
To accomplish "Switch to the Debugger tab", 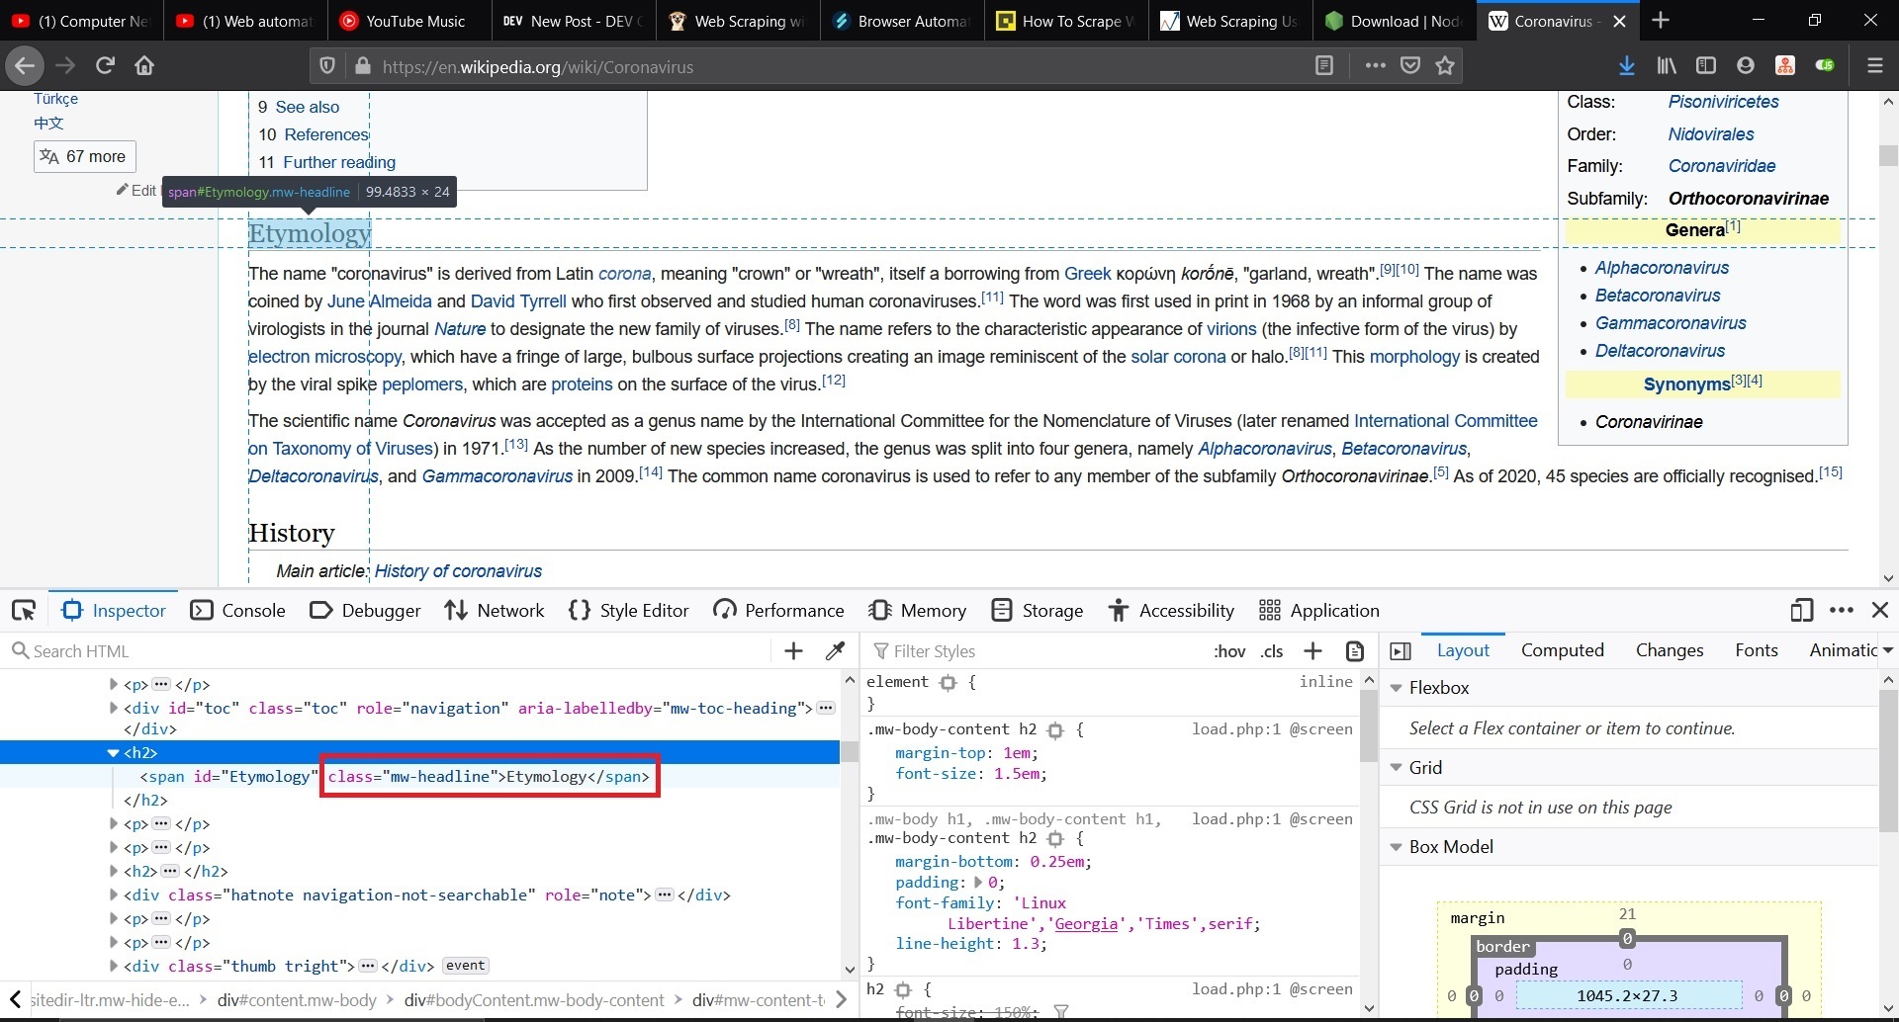I will pyautogui.click(x=365, y=611).
